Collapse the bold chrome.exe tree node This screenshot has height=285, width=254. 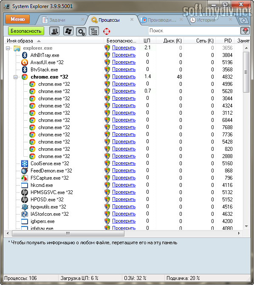pyautogui.click(x=15, y=77)
